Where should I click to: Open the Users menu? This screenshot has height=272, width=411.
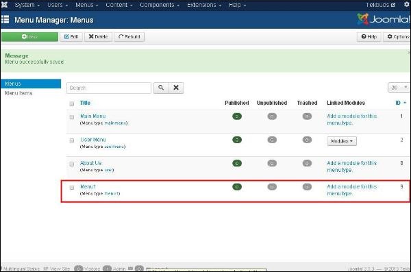coord(58,5)
